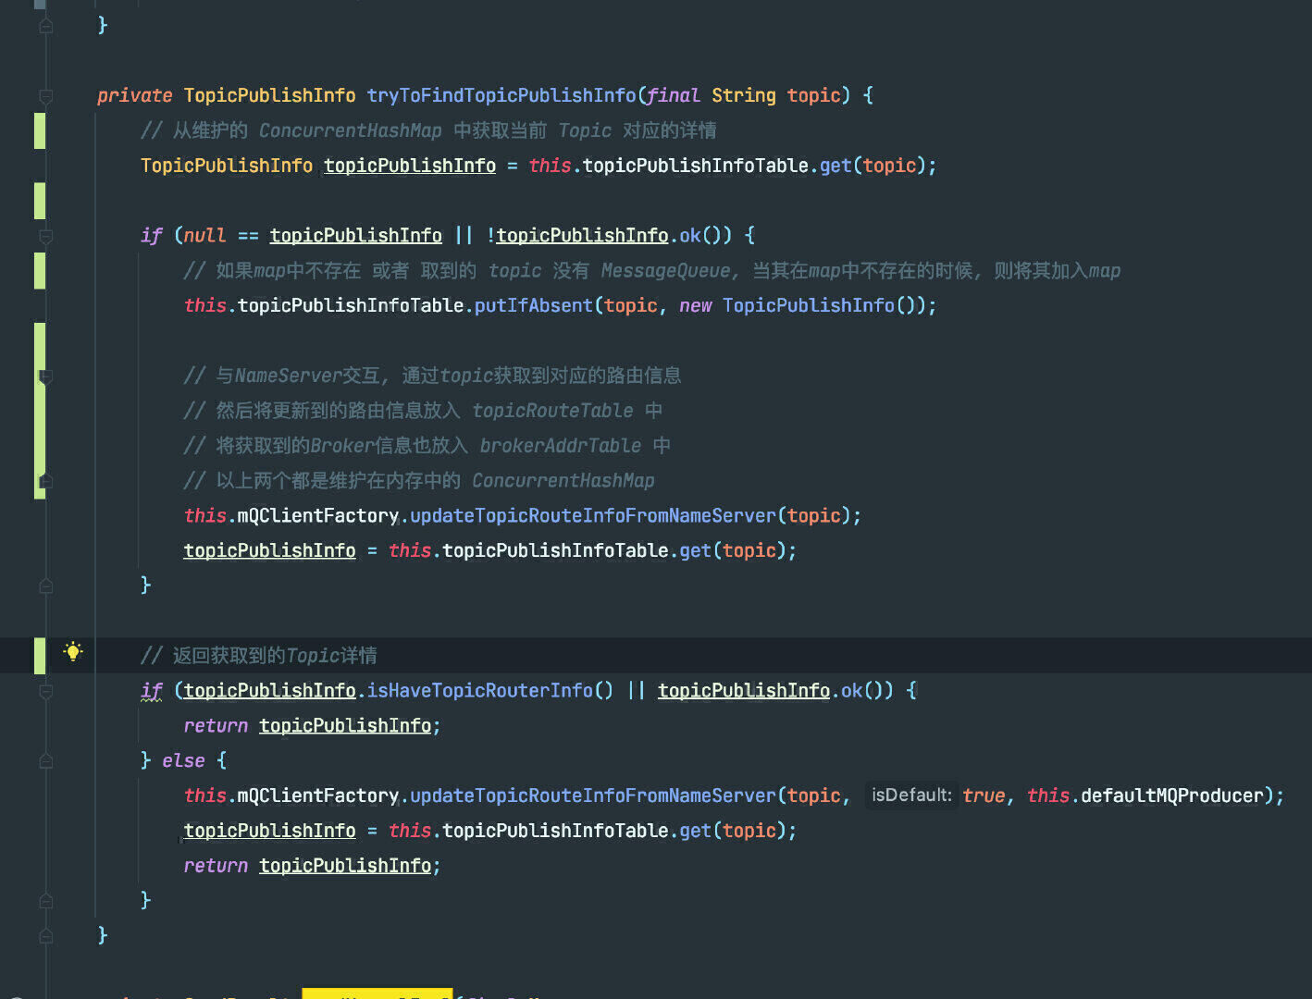Collapse the tryToFindTopicPublishInfo method fold marker
The height and width of the screenshot is (999, 1312).
[x=45, y=96]
